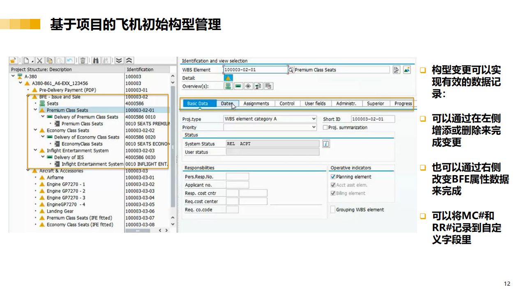The image size is (526, 296).
Task: Collapse Economy Class Seats WBS node
Action: click(35, 130)
